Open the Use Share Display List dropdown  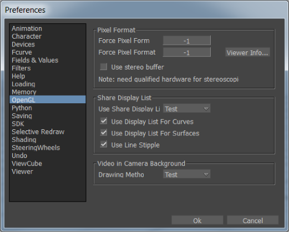(186, 109)
